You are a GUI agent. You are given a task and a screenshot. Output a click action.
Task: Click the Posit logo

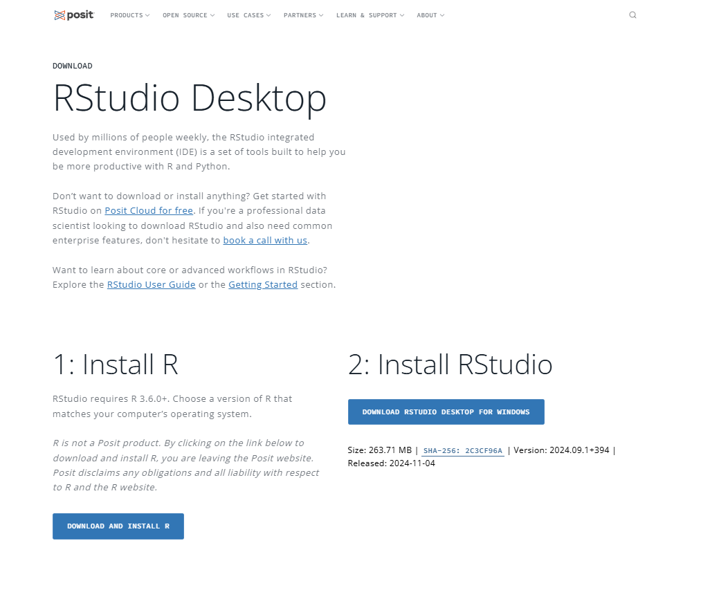click(74, 15)
